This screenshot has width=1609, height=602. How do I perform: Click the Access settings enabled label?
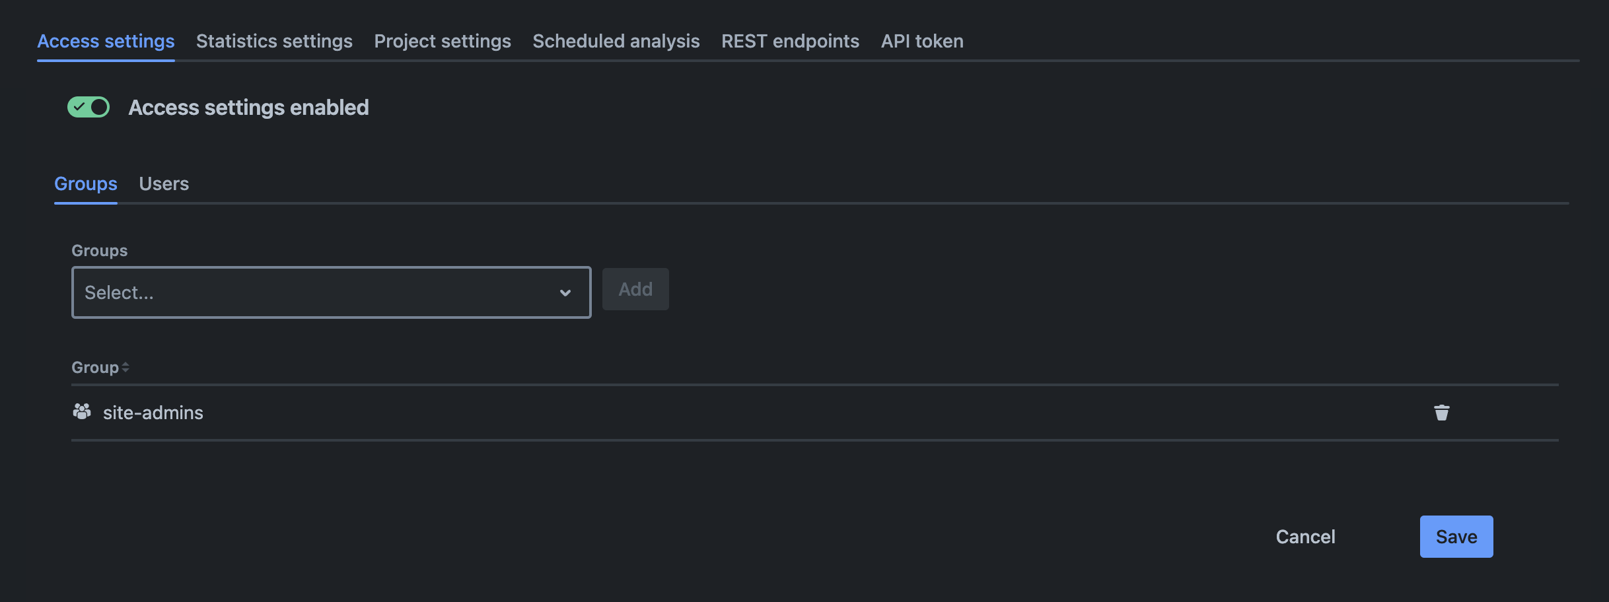point(248,107)
